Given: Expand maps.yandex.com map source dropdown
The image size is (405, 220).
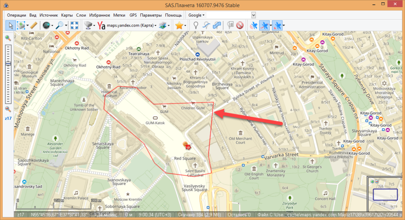Looking at the screenshot, I should (x=155, y=25).
